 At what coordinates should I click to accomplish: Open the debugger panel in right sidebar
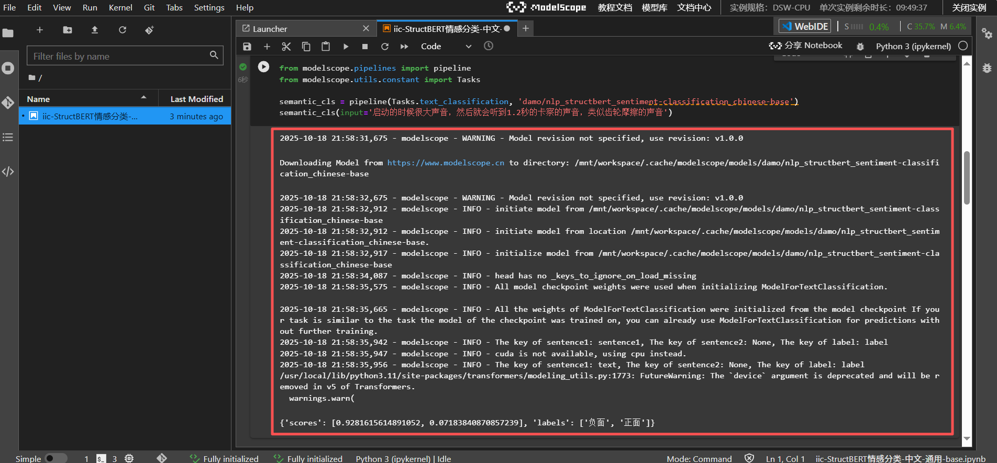coord(987,68)
